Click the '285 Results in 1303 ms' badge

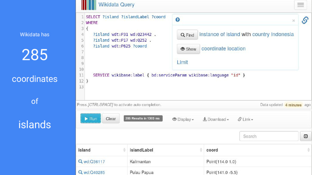[143, 118]
